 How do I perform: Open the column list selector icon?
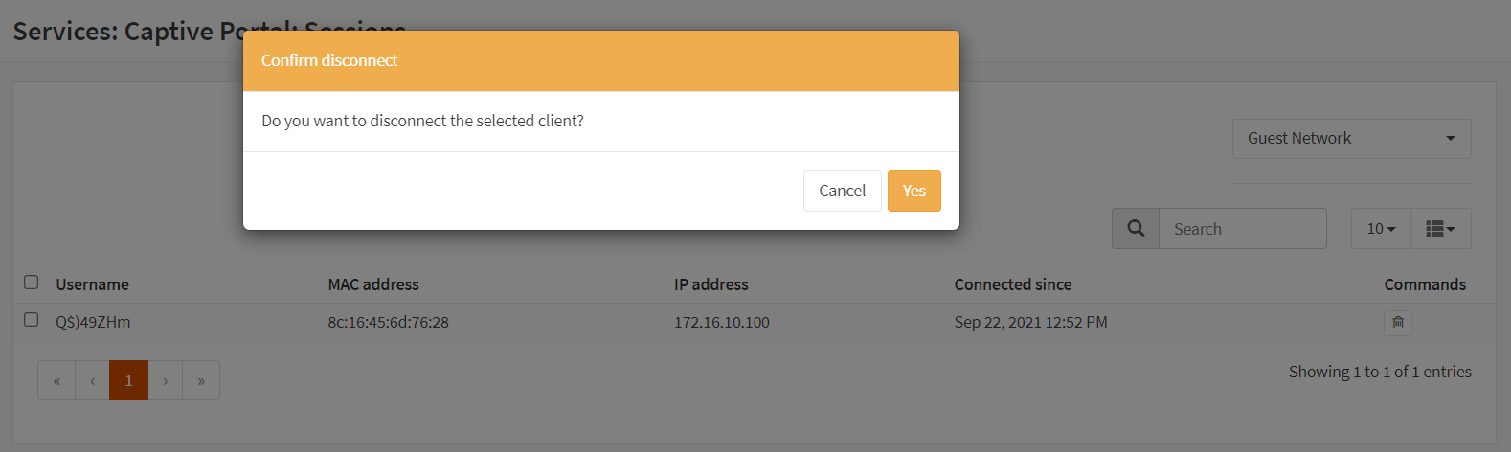[x=1439, y=229]
